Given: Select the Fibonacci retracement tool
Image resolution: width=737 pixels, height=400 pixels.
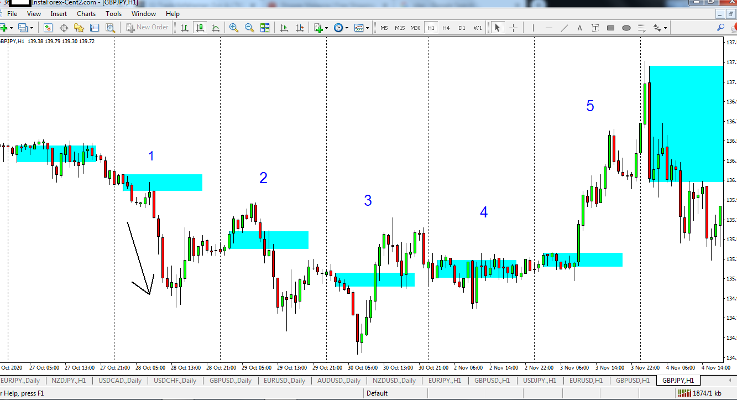Looking at the screenshot, I should click(641, 28).
